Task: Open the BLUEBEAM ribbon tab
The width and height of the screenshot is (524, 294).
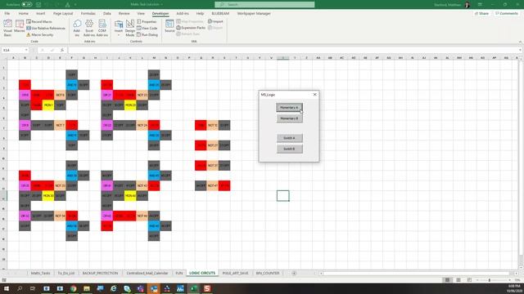Action: pyautogui.click(x=220, y=14)
